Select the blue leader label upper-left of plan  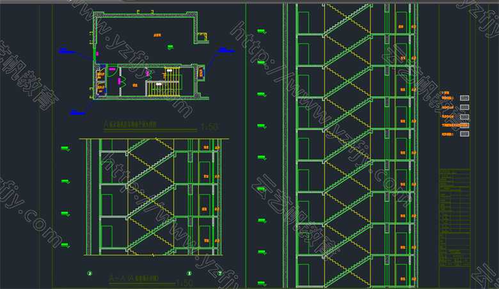coord(65,50)
